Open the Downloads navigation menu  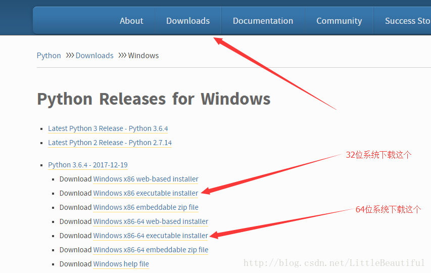click(188, 21)
